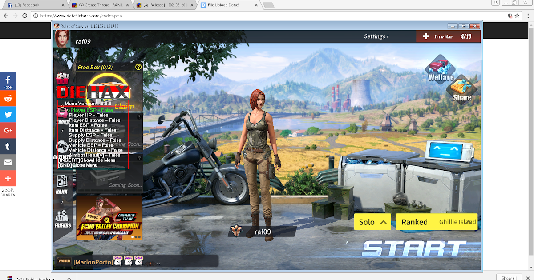Expand the Solo mode dropdown
Viewport: 534px width, 280px height.
point(373,222)
